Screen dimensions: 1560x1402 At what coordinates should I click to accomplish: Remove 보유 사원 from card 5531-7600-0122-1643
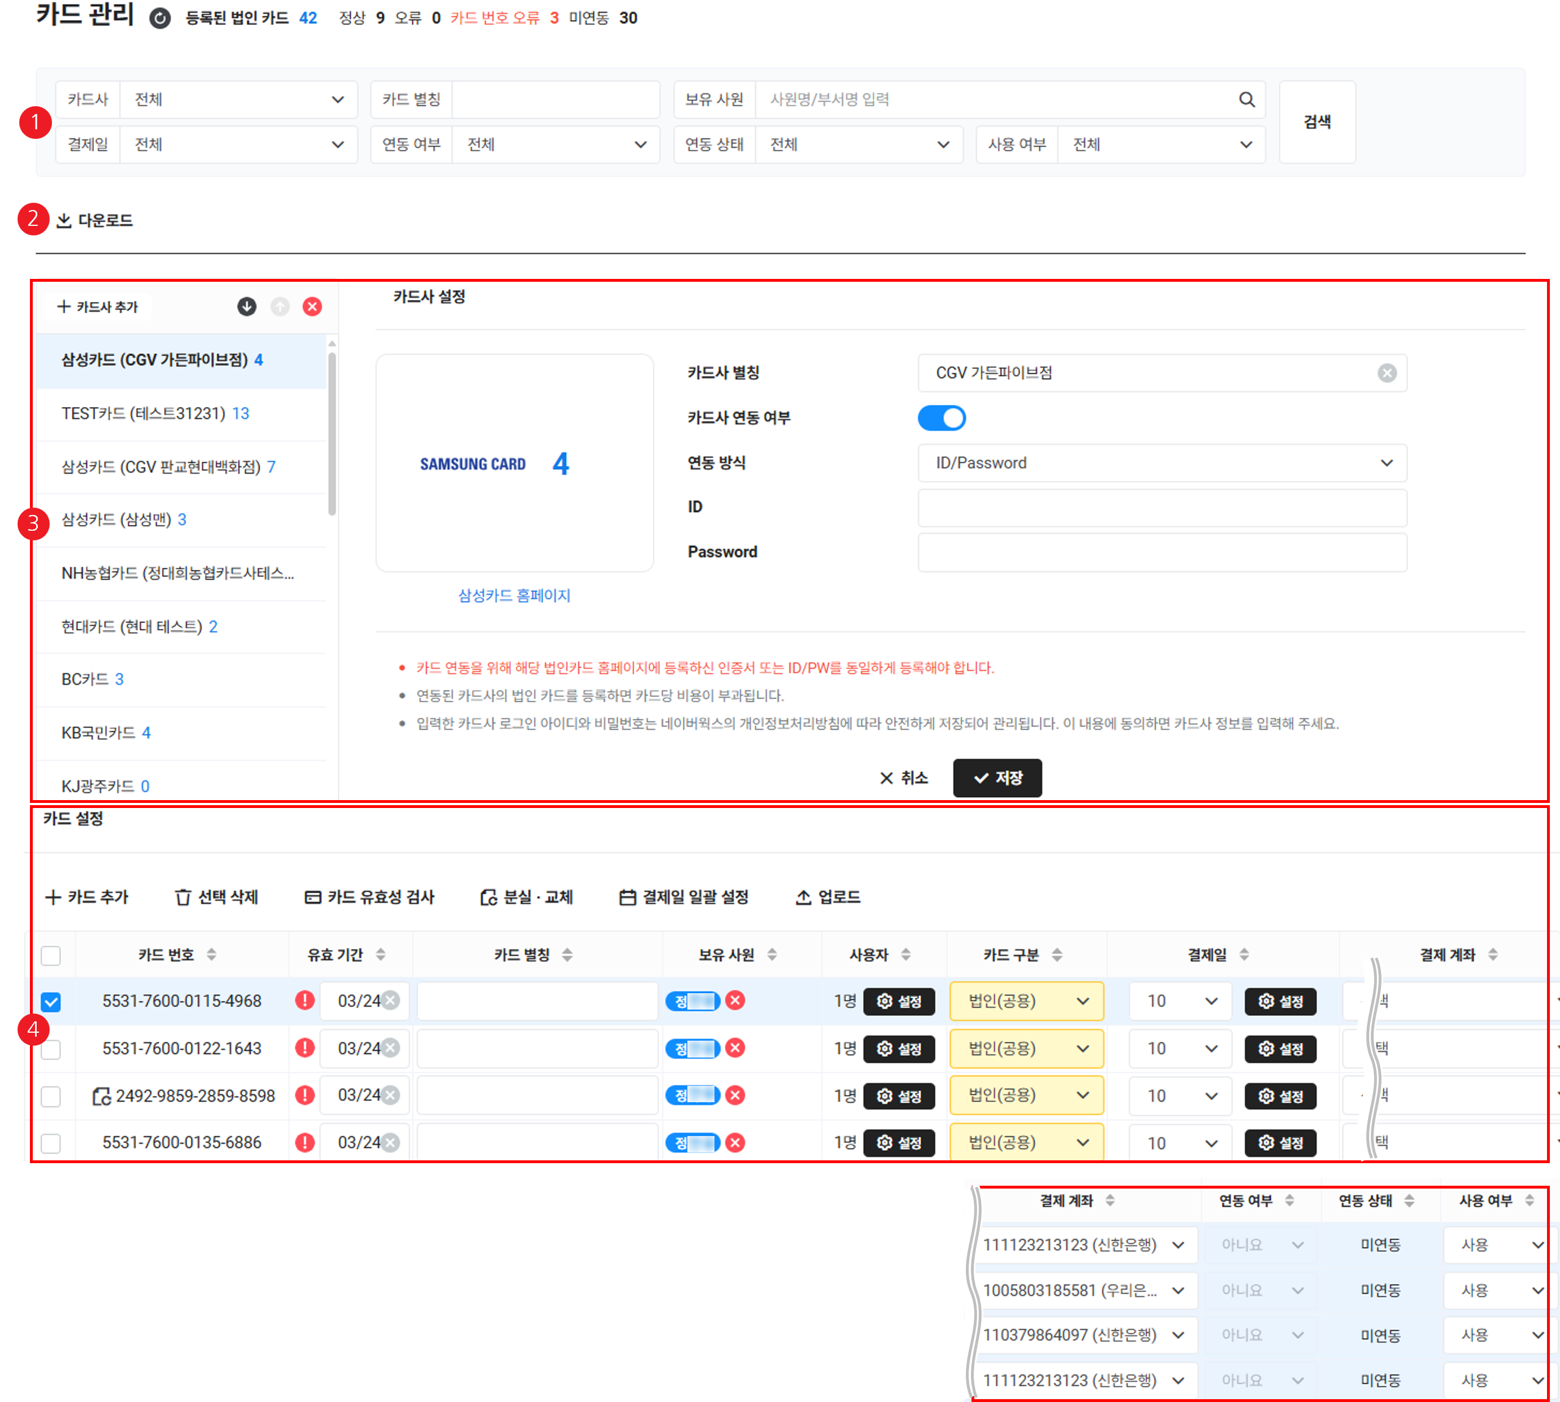click(736, 1047)
